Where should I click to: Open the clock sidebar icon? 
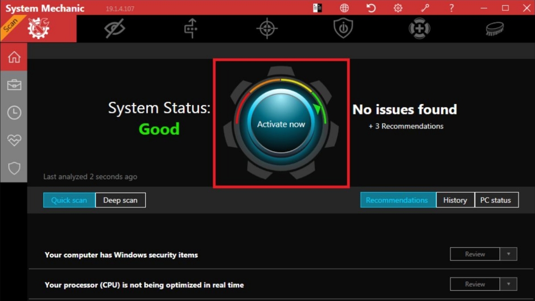pyautogui.click(x=14, y=113)
